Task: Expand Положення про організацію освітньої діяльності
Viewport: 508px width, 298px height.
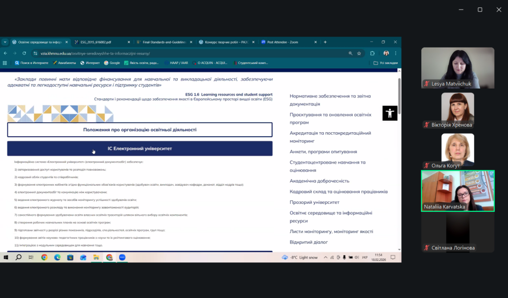Action: click(139, 130)
